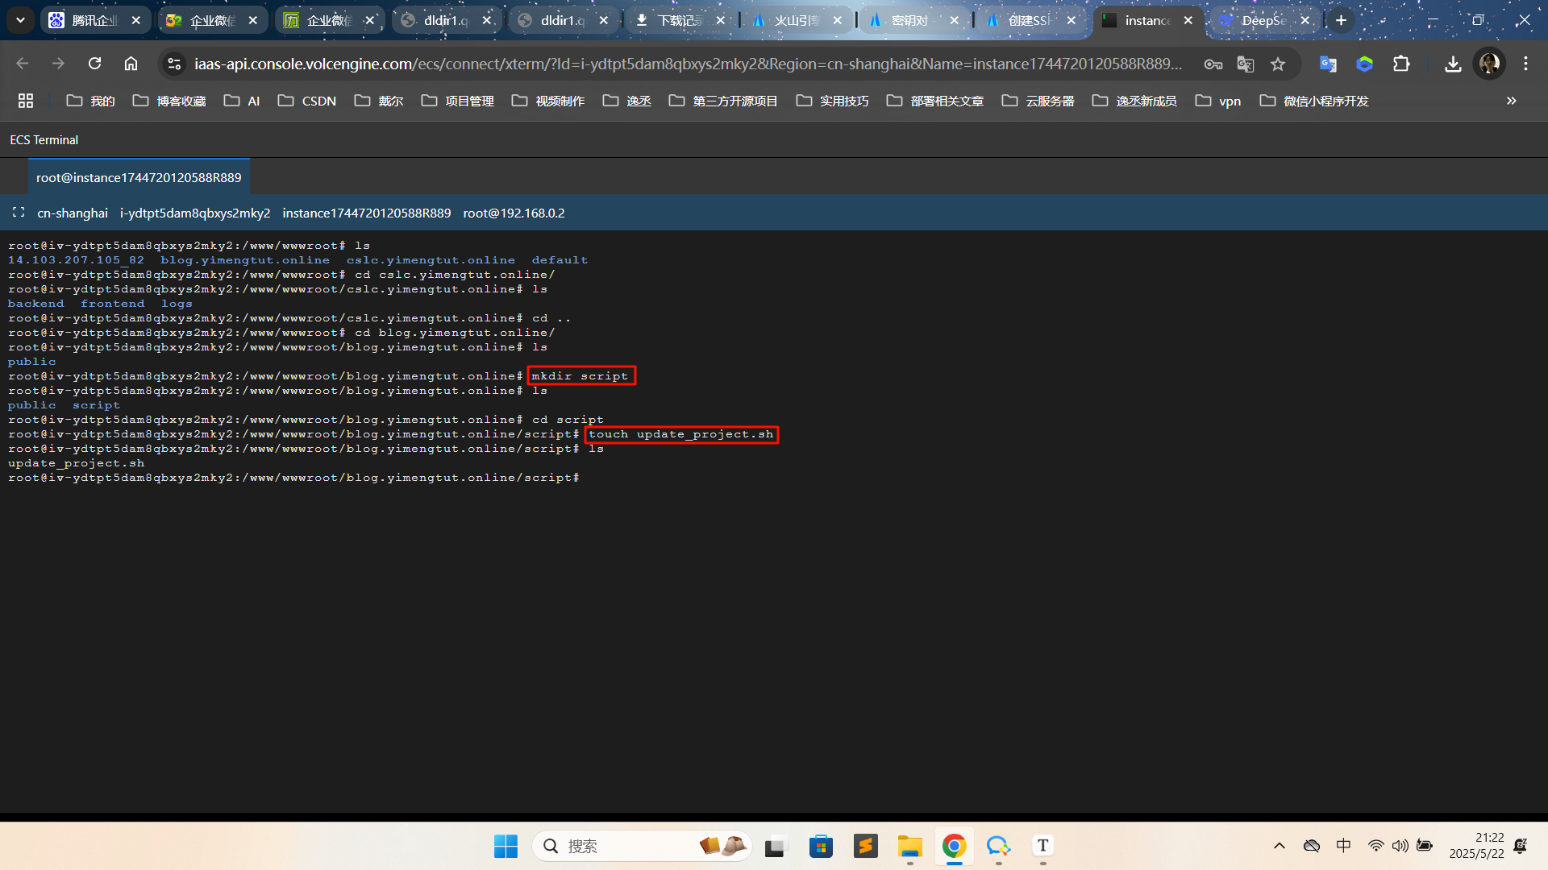This screenshot has height=870, width=1548.
Task: Open the Chrome three-dot menu
Action: (x=1525, y=64)
